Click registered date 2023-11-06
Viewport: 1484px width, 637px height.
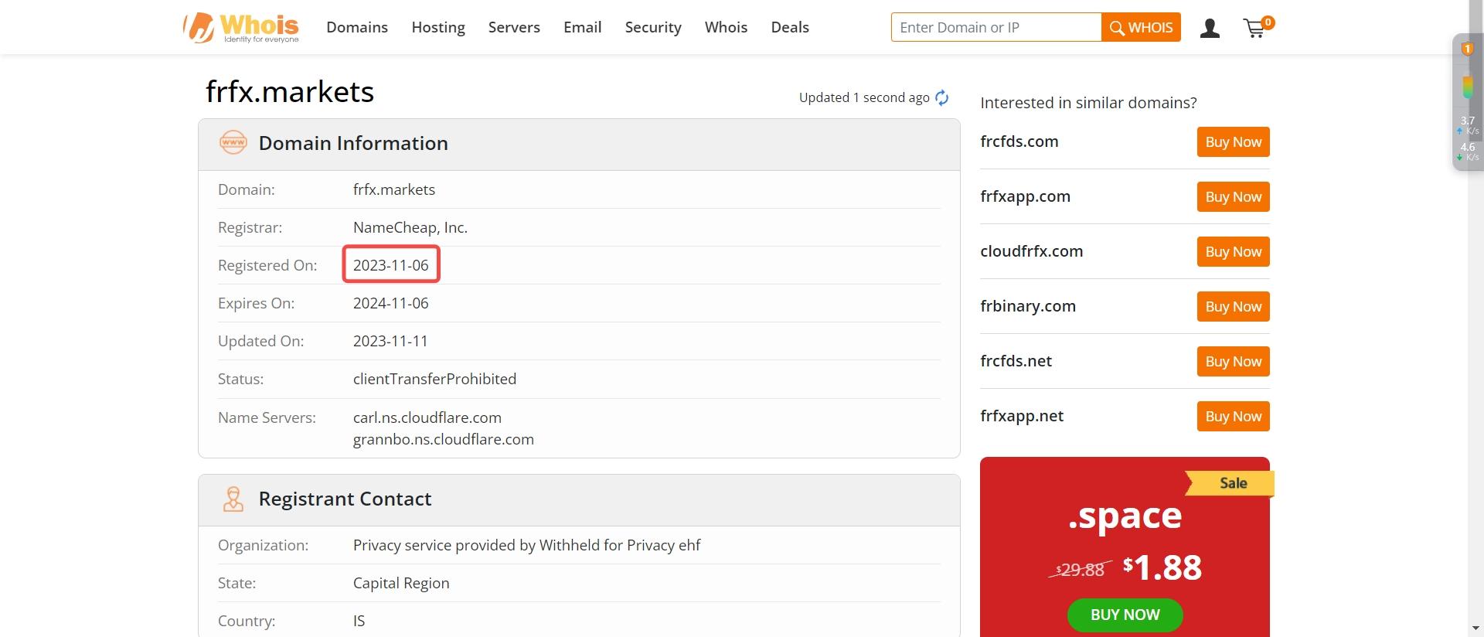(x=390, y=265)
